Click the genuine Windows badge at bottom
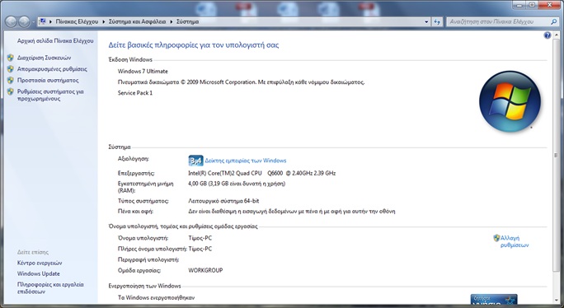Screen dimensions: 564x308 (493, 299)
